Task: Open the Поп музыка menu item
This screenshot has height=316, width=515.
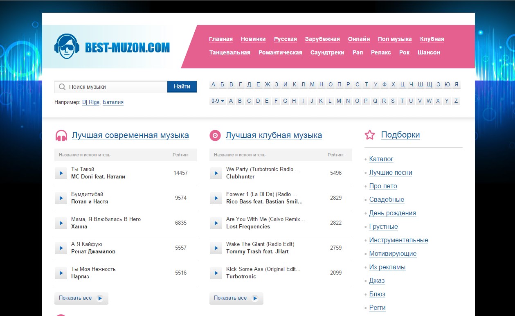Action: click(395, 39)
